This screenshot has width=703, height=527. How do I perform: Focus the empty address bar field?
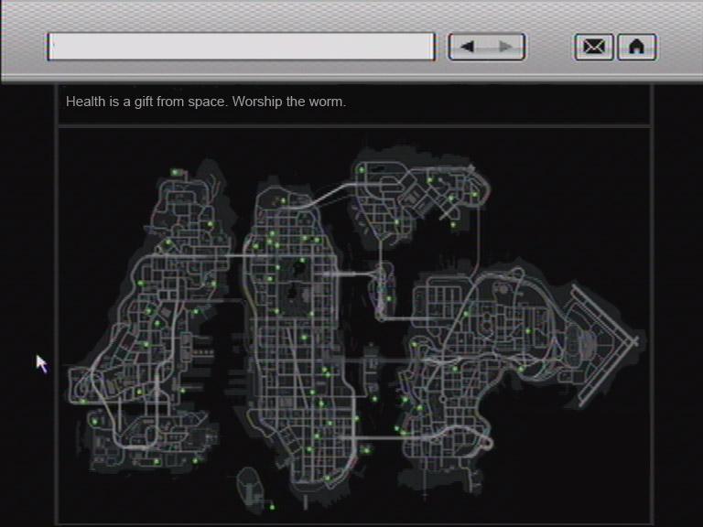[x=241, y=46]
